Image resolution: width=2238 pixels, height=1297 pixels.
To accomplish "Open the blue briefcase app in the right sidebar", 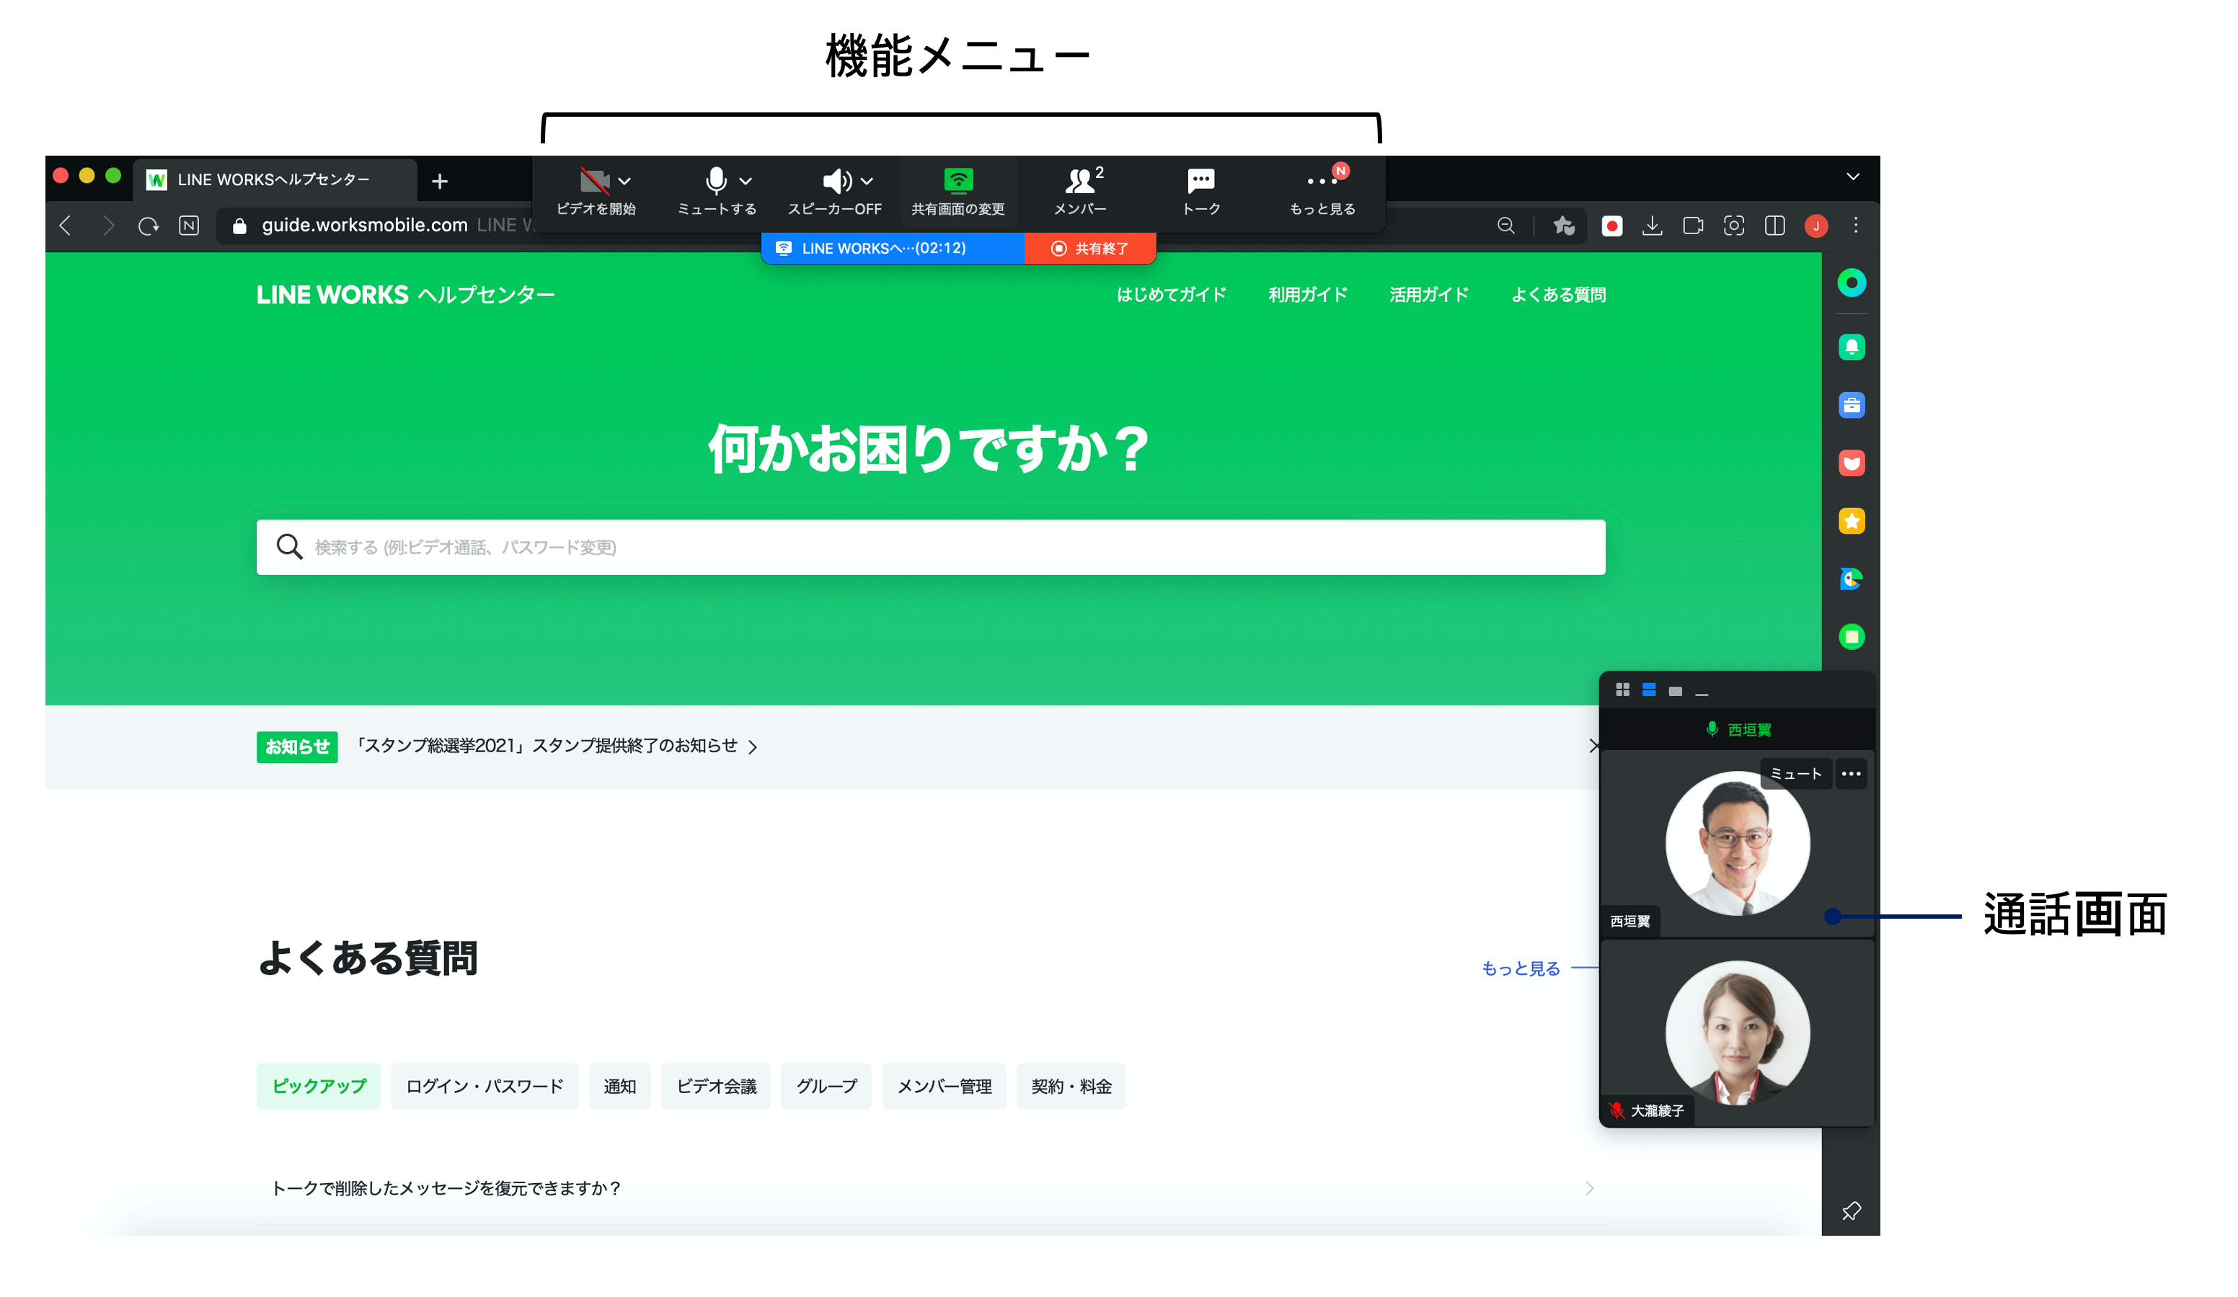I will pyautogui.click(x=1852, y=405).
